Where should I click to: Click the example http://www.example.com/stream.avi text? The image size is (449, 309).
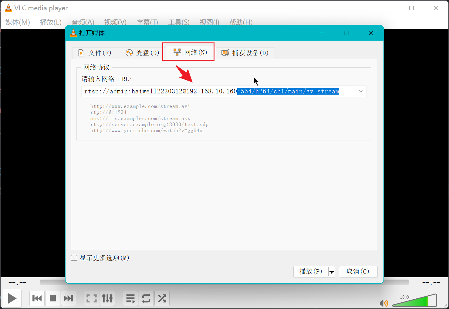point(140,106)
